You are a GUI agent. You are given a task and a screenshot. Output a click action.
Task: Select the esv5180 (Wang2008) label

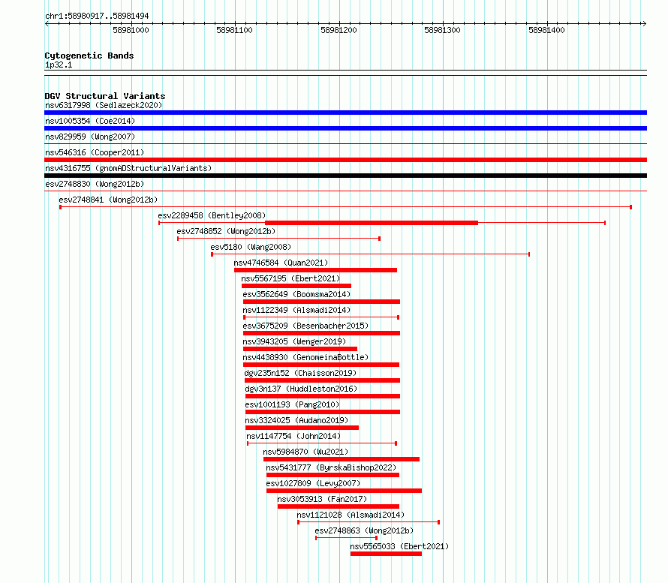point(251,247)
